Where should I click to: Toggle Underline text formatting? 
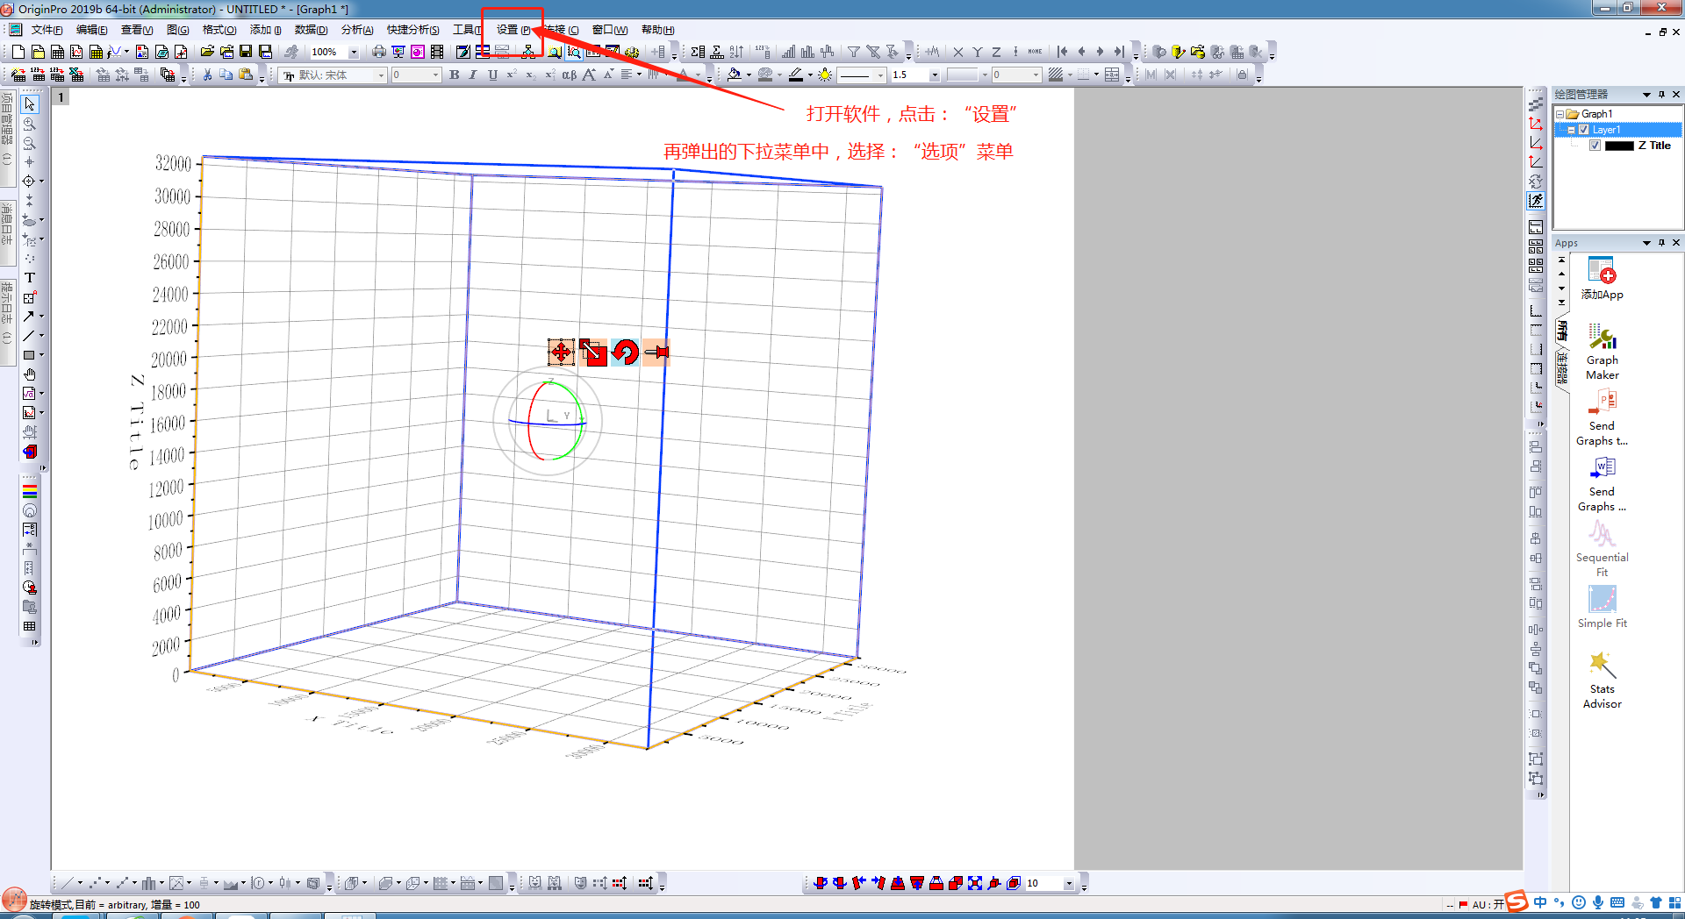click(x=492, y=75)
